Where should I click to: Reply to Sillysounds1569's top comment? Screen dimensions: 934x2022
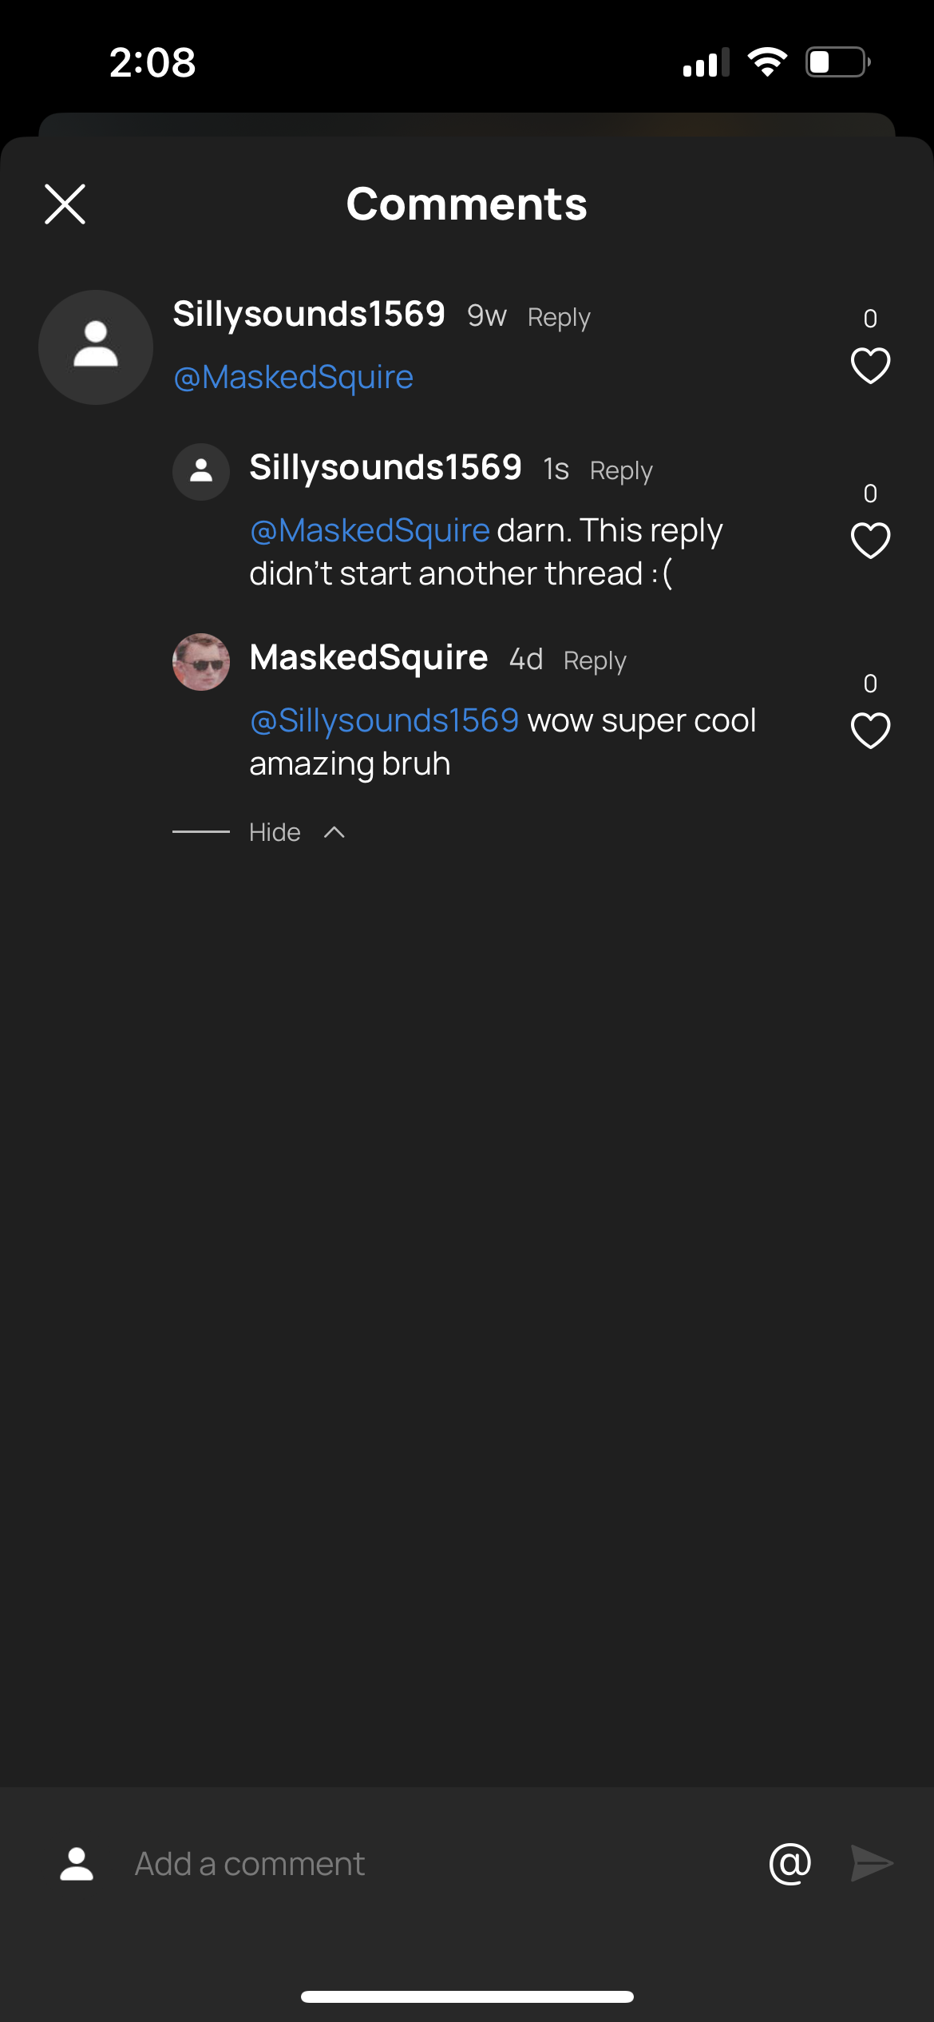coord(559,316)
